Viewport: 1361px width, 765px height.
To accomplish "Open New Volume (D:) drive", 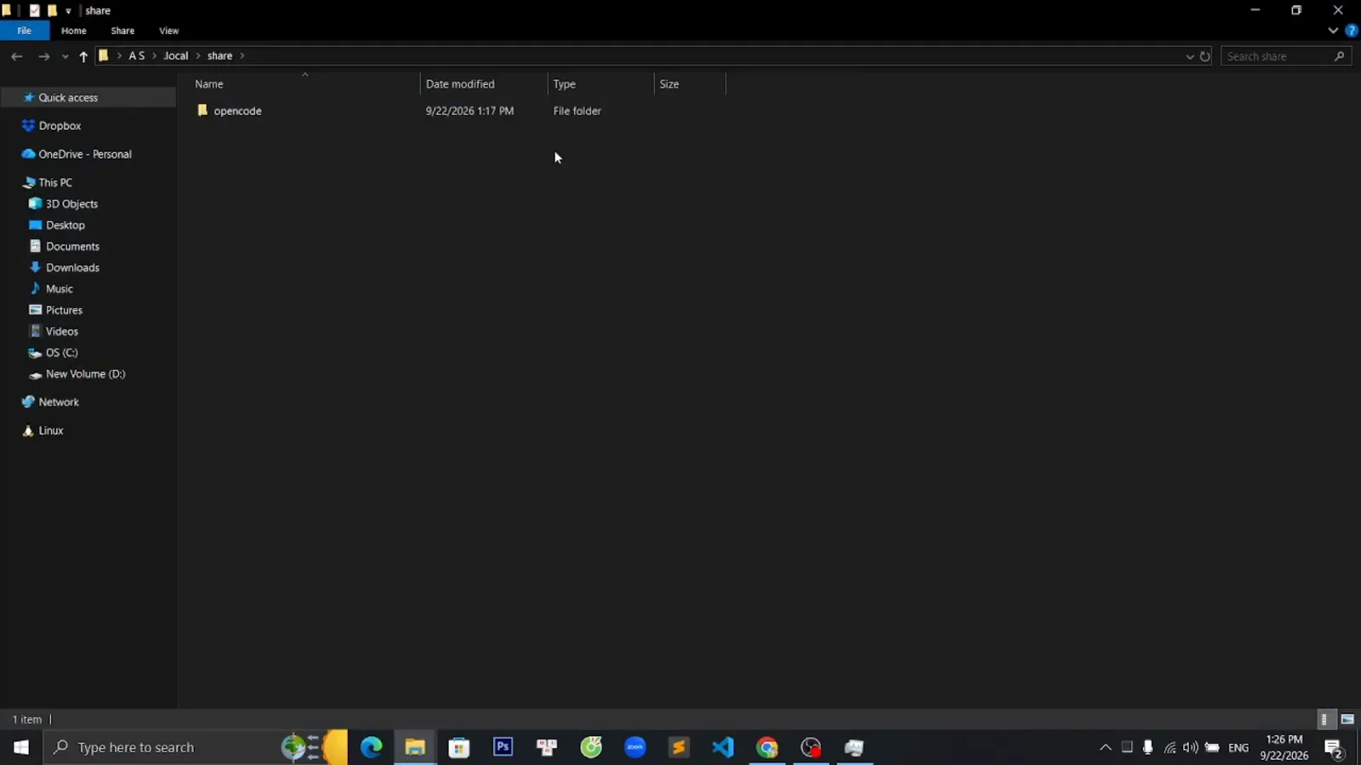I will point(85,374).
